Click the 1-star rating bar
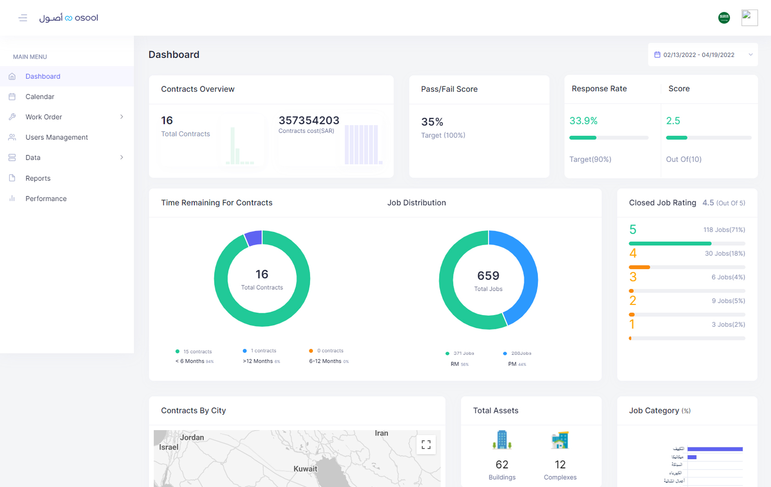 (x=687, y=338)
